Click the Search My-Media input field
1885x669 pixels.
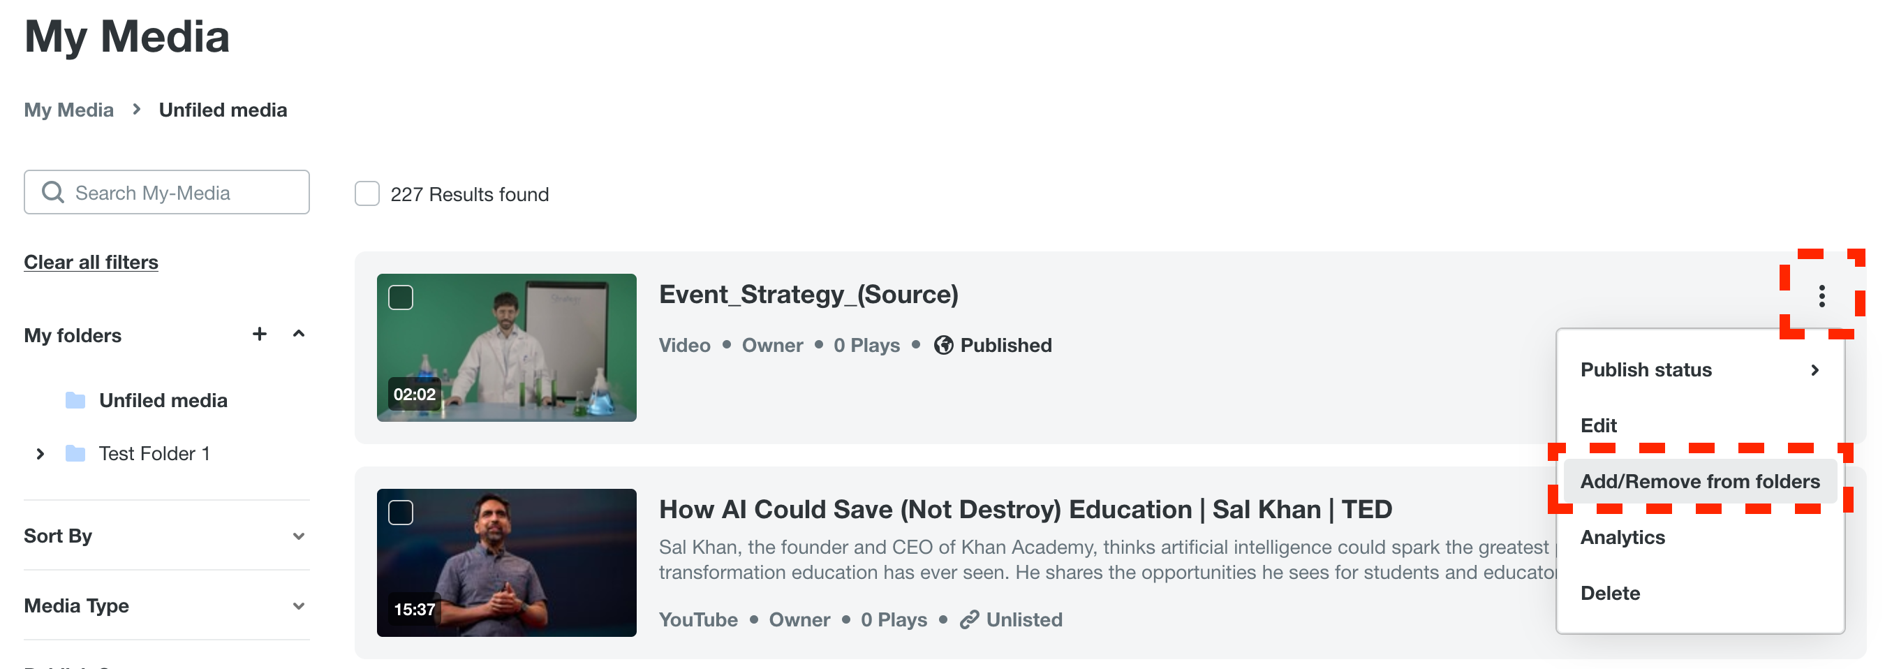point(183,193)
